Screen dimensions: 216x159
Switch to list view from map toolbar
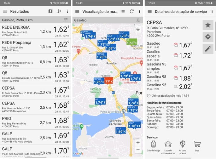123,11
